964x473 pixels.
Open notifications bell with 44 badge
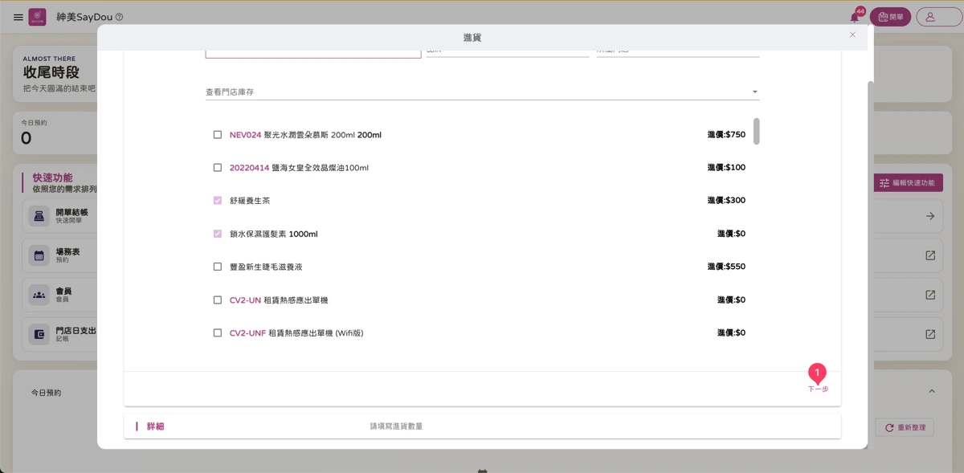855,17
